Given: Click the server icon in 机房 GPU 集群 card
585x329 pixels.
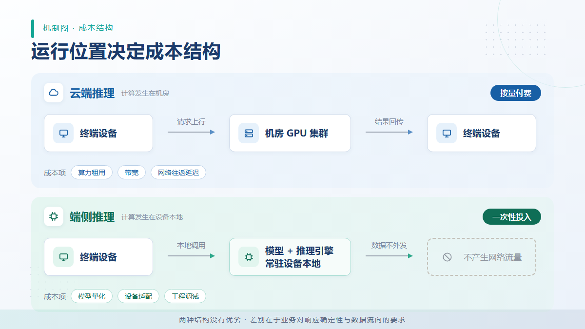Looking at the screenshot, I should coord(249,133).
